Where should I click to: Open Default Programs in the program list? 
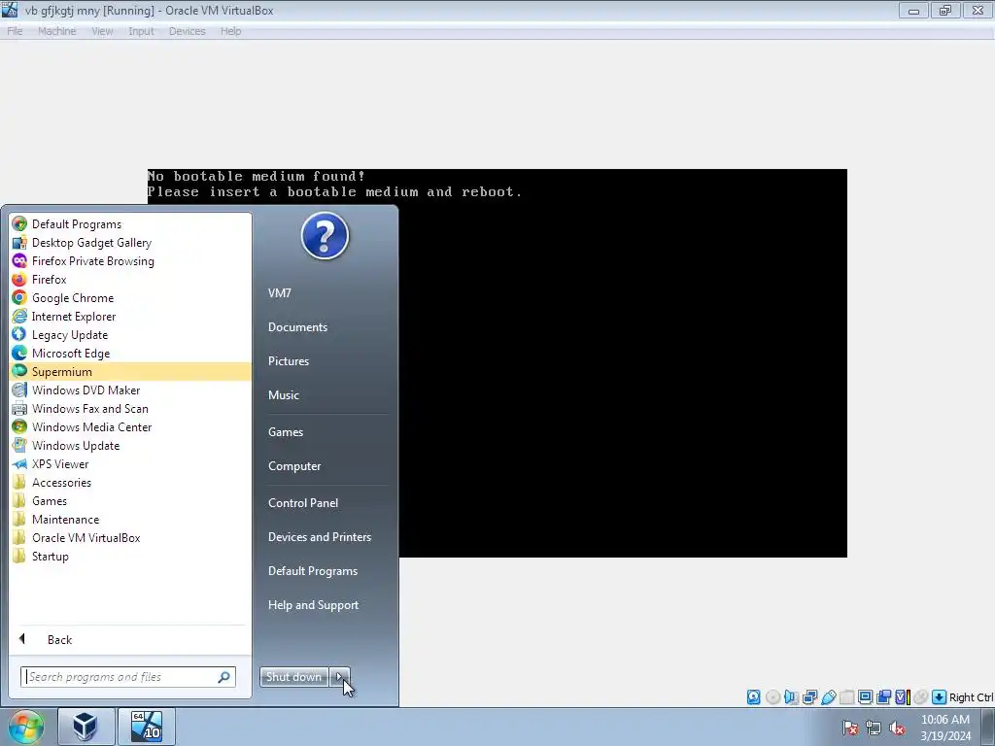[130, 224]
